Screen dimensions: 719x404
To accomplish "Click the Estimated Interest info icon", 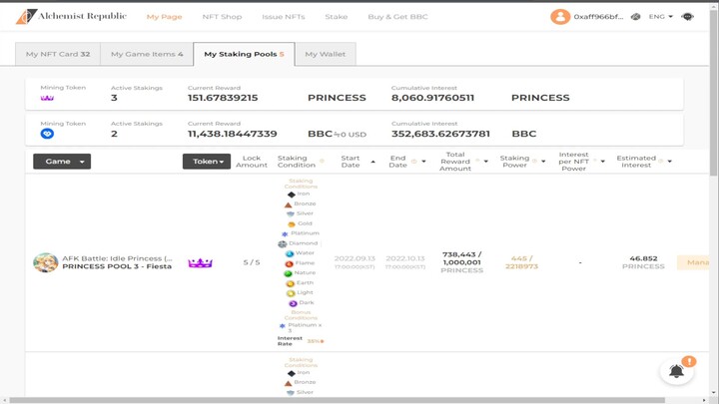I will [x=661, y=162].
